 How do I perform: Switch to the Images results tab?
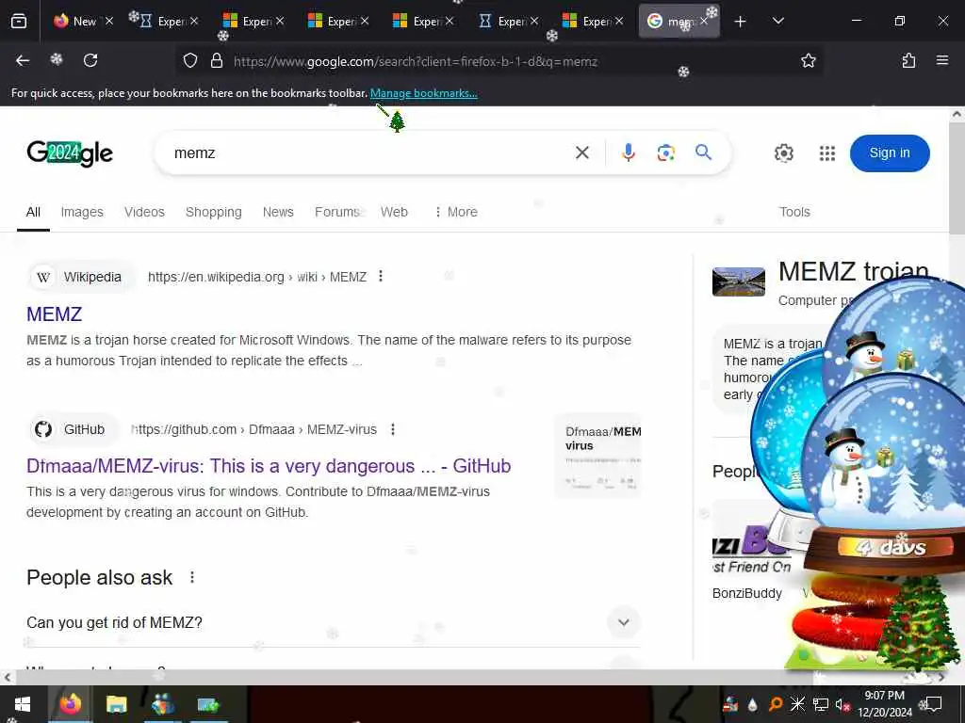click(x=82, y=212)
